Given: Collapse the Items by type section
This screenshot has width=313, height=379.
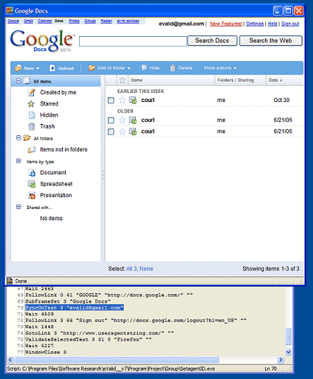Looking at the screenshot, I should pyautogui.click(x=18, y=161).
